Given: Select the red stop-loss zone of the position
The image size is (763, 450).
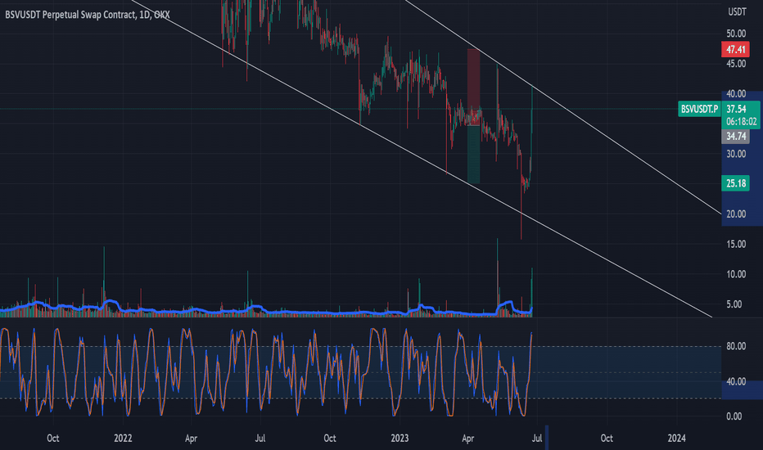Looking at the screenshot, I should (473, 87).
